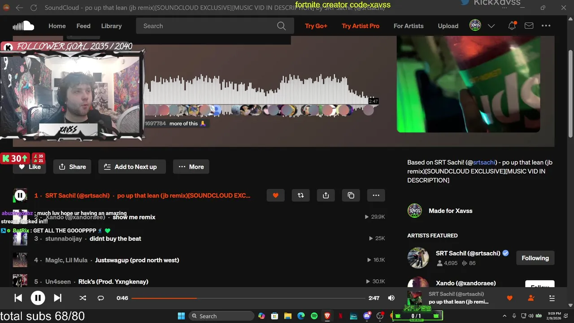Open the For Artists menu item

coord(409,26)
